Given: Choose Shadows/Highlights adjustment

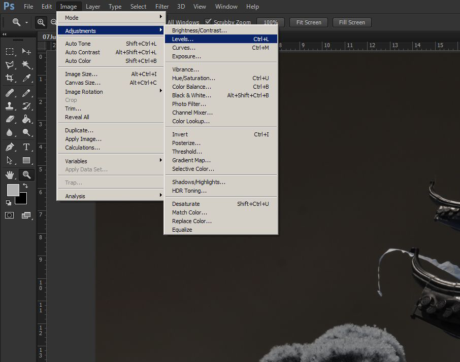Looking at the screenshot, I should click(x=221, y=182).
